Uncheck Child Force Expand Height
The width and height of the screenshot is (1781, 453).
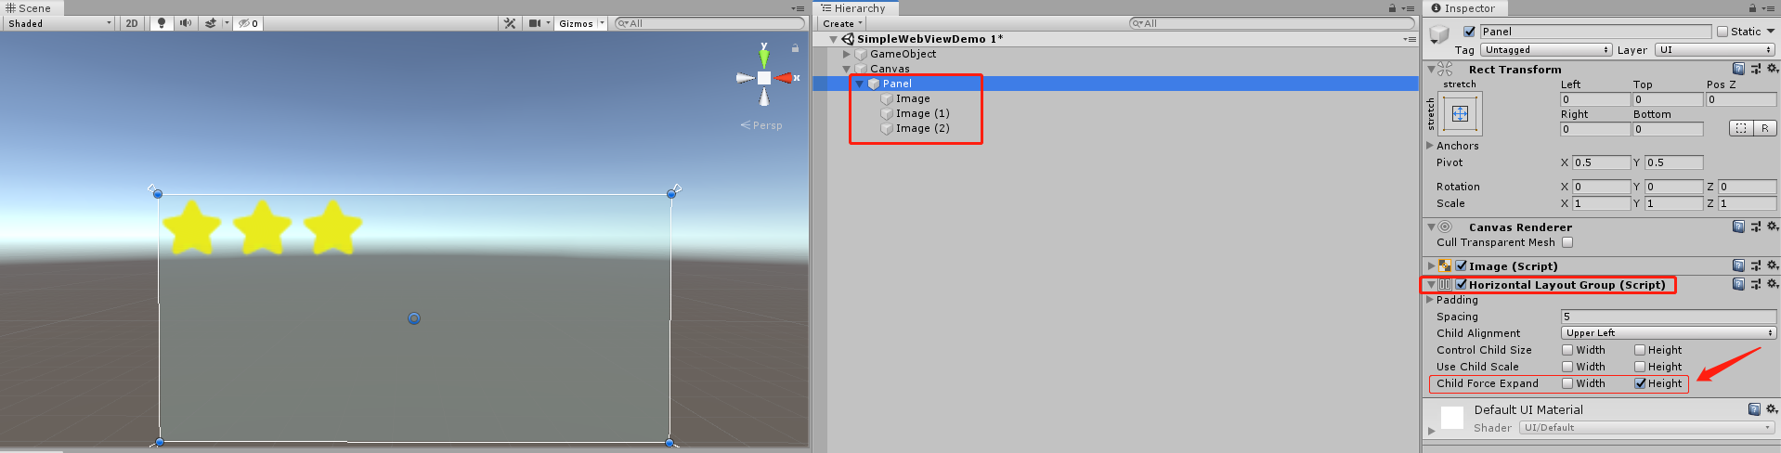point(1640,383)
